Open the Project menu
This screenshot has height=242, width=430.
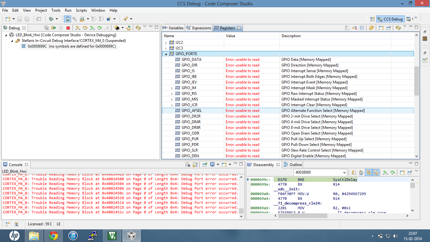tap(41, 10)
